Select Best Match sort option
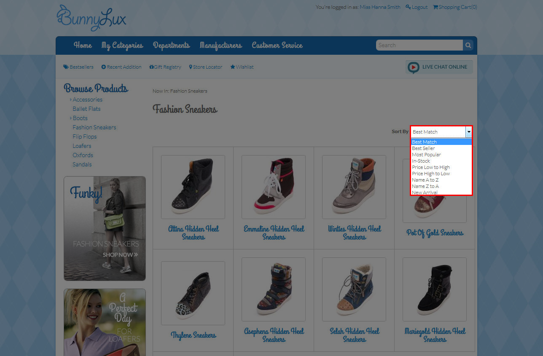This screenshot has width=543, height=356. pyautogui.click(x=441, y=142)
